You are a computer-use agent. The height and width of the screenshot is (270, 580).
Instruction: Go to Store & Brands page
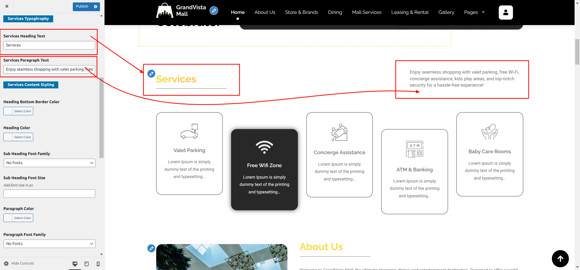(x=301, y=12)
